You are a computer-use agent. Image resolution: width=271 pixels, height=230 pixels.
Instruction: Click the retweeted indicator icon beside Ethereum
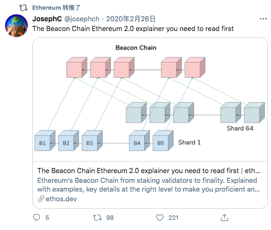click(x=23, y=7)
